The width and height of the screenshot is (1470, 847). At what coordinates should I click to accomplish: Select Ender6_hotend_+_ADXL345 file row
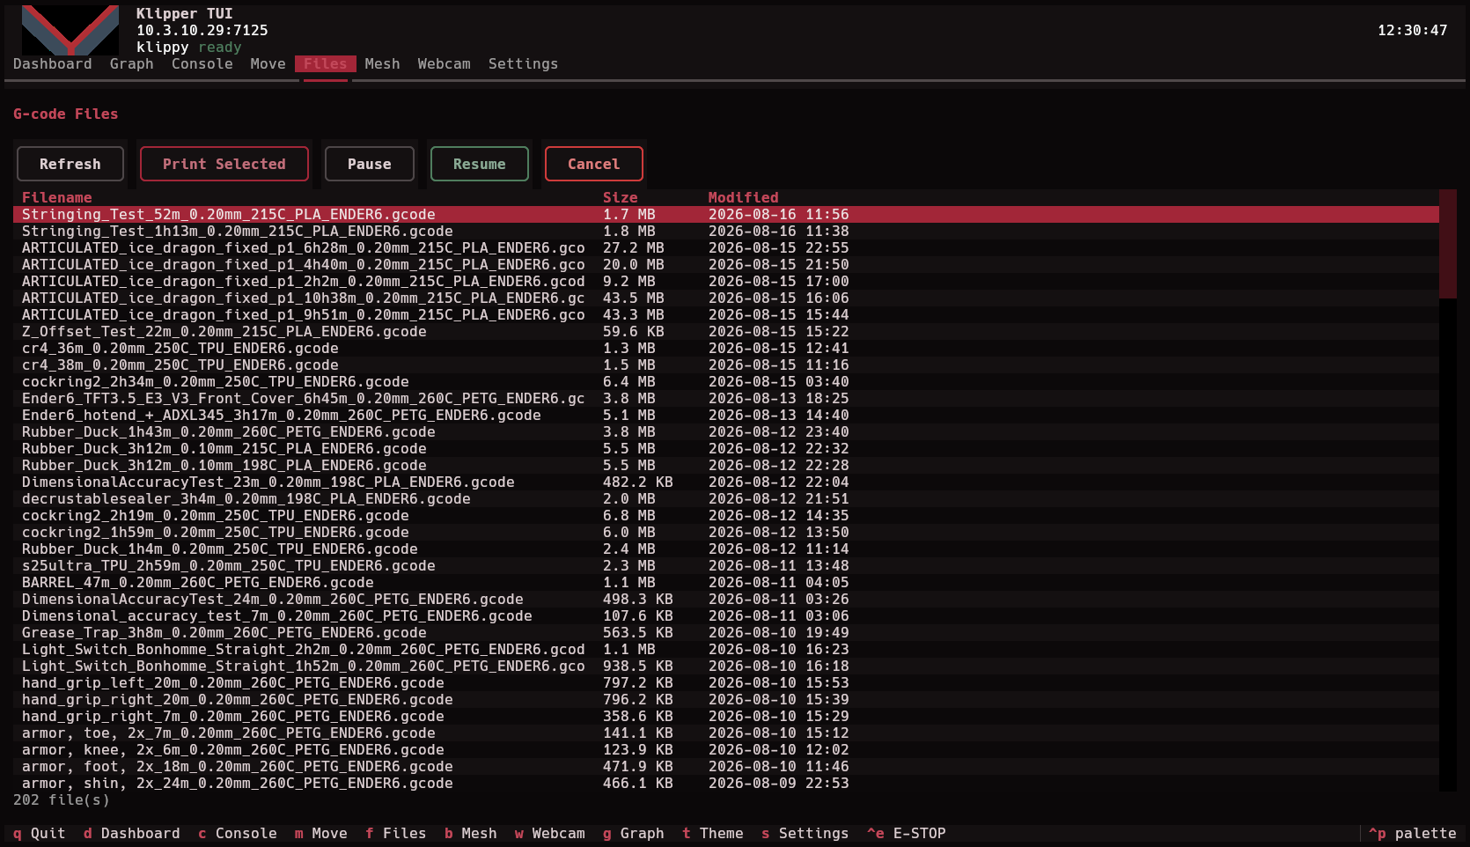pyautogui.click(x=726, y=416)
